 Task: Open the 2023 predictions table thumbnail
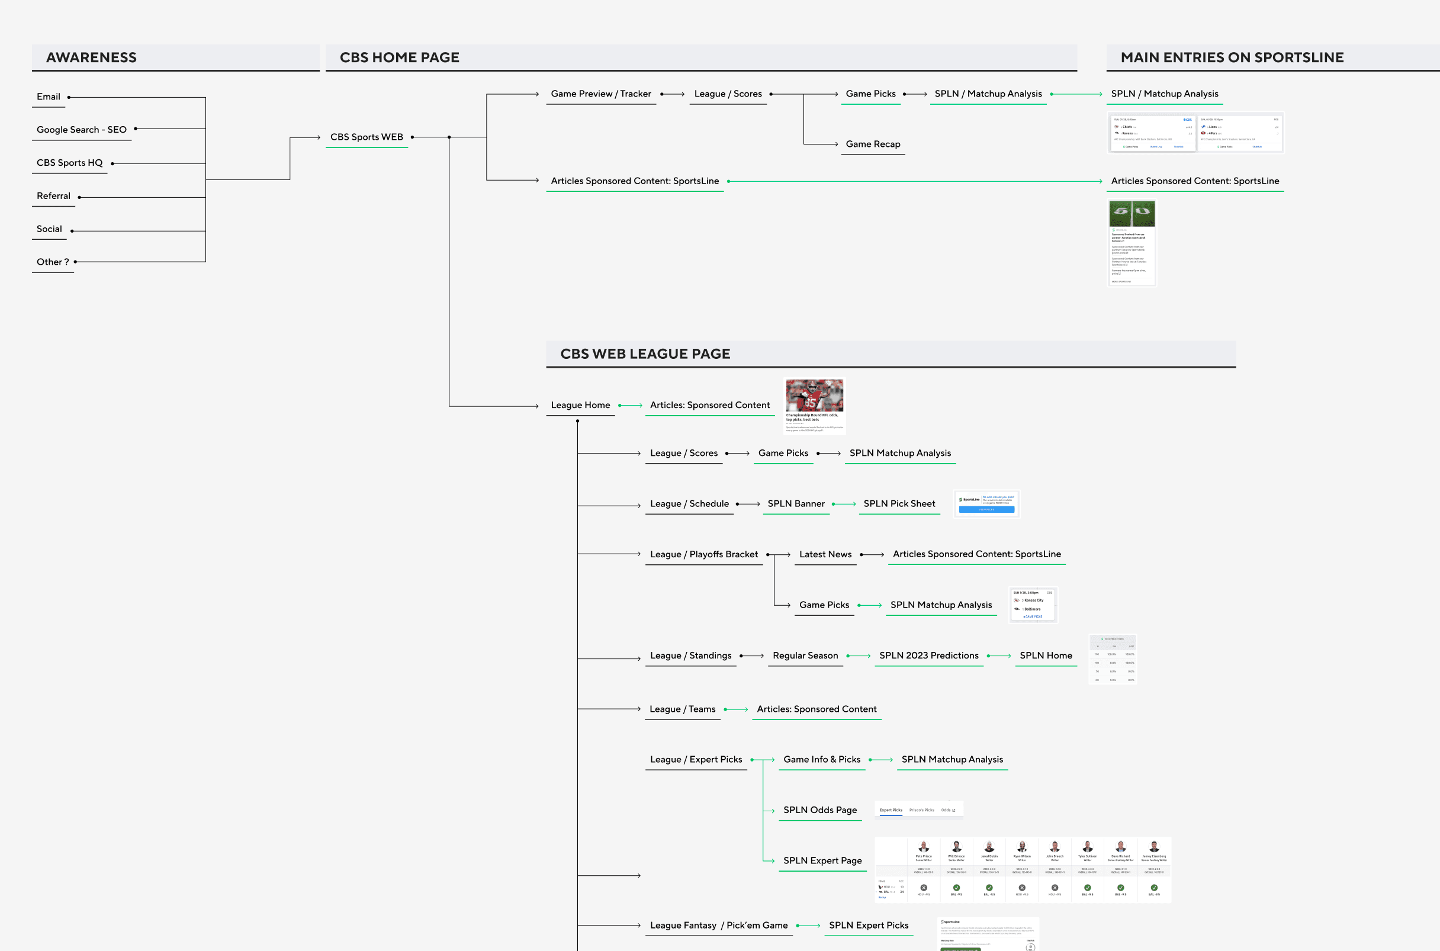1113,660
